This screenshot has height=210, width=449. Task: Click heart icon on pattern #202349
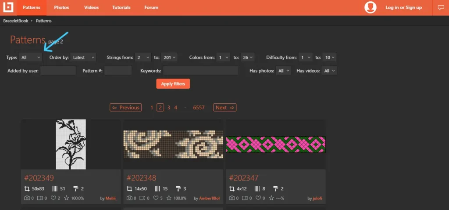[53, 198]
